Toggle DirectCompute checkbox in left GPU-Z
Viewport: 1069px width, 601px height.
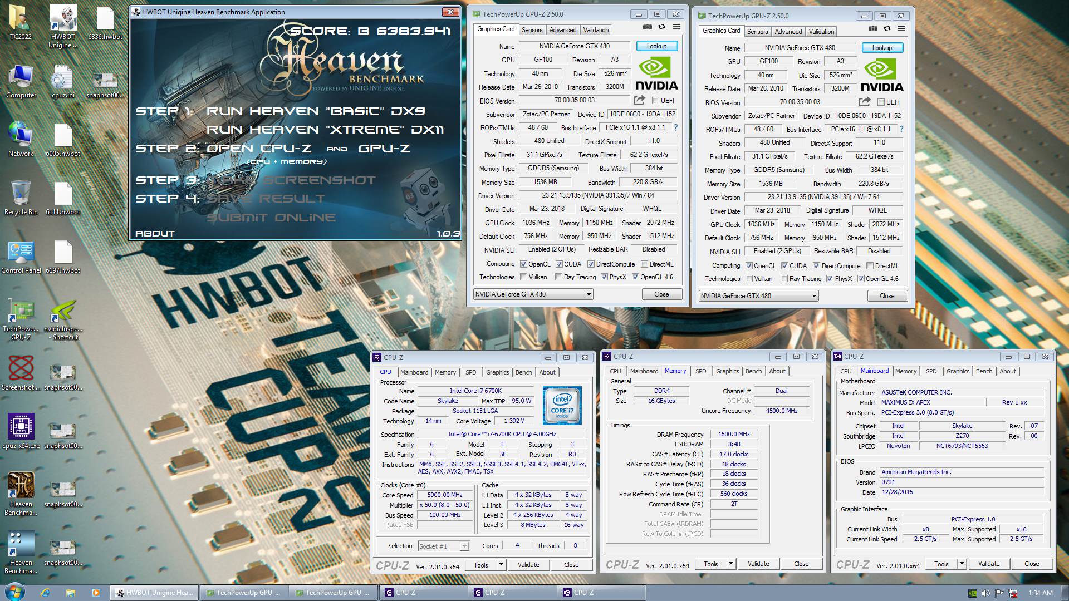tap(591, 264)
